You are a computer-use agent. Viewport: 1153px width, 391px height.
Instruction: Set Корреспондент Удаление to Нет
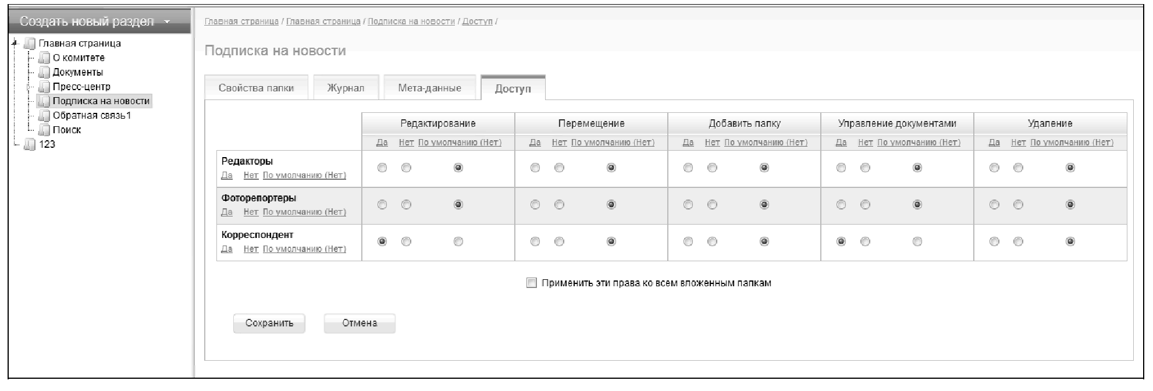point(1018,242)
